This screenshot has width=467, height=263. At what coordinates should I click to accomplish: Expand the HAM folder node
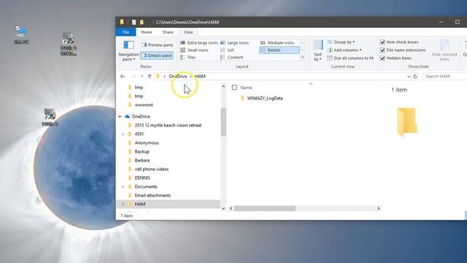click(123, 205)
